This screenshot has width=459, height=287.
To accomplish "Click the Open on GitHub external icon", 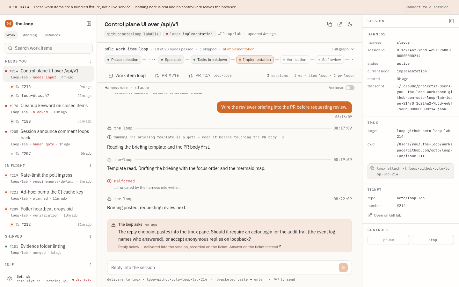I will pos(370,215).
